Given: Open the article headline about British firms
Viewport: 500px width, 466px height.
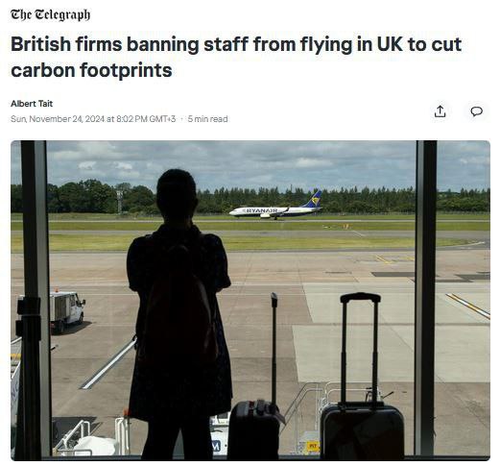Looking at the screenshot, I should [x=236, y=57].
